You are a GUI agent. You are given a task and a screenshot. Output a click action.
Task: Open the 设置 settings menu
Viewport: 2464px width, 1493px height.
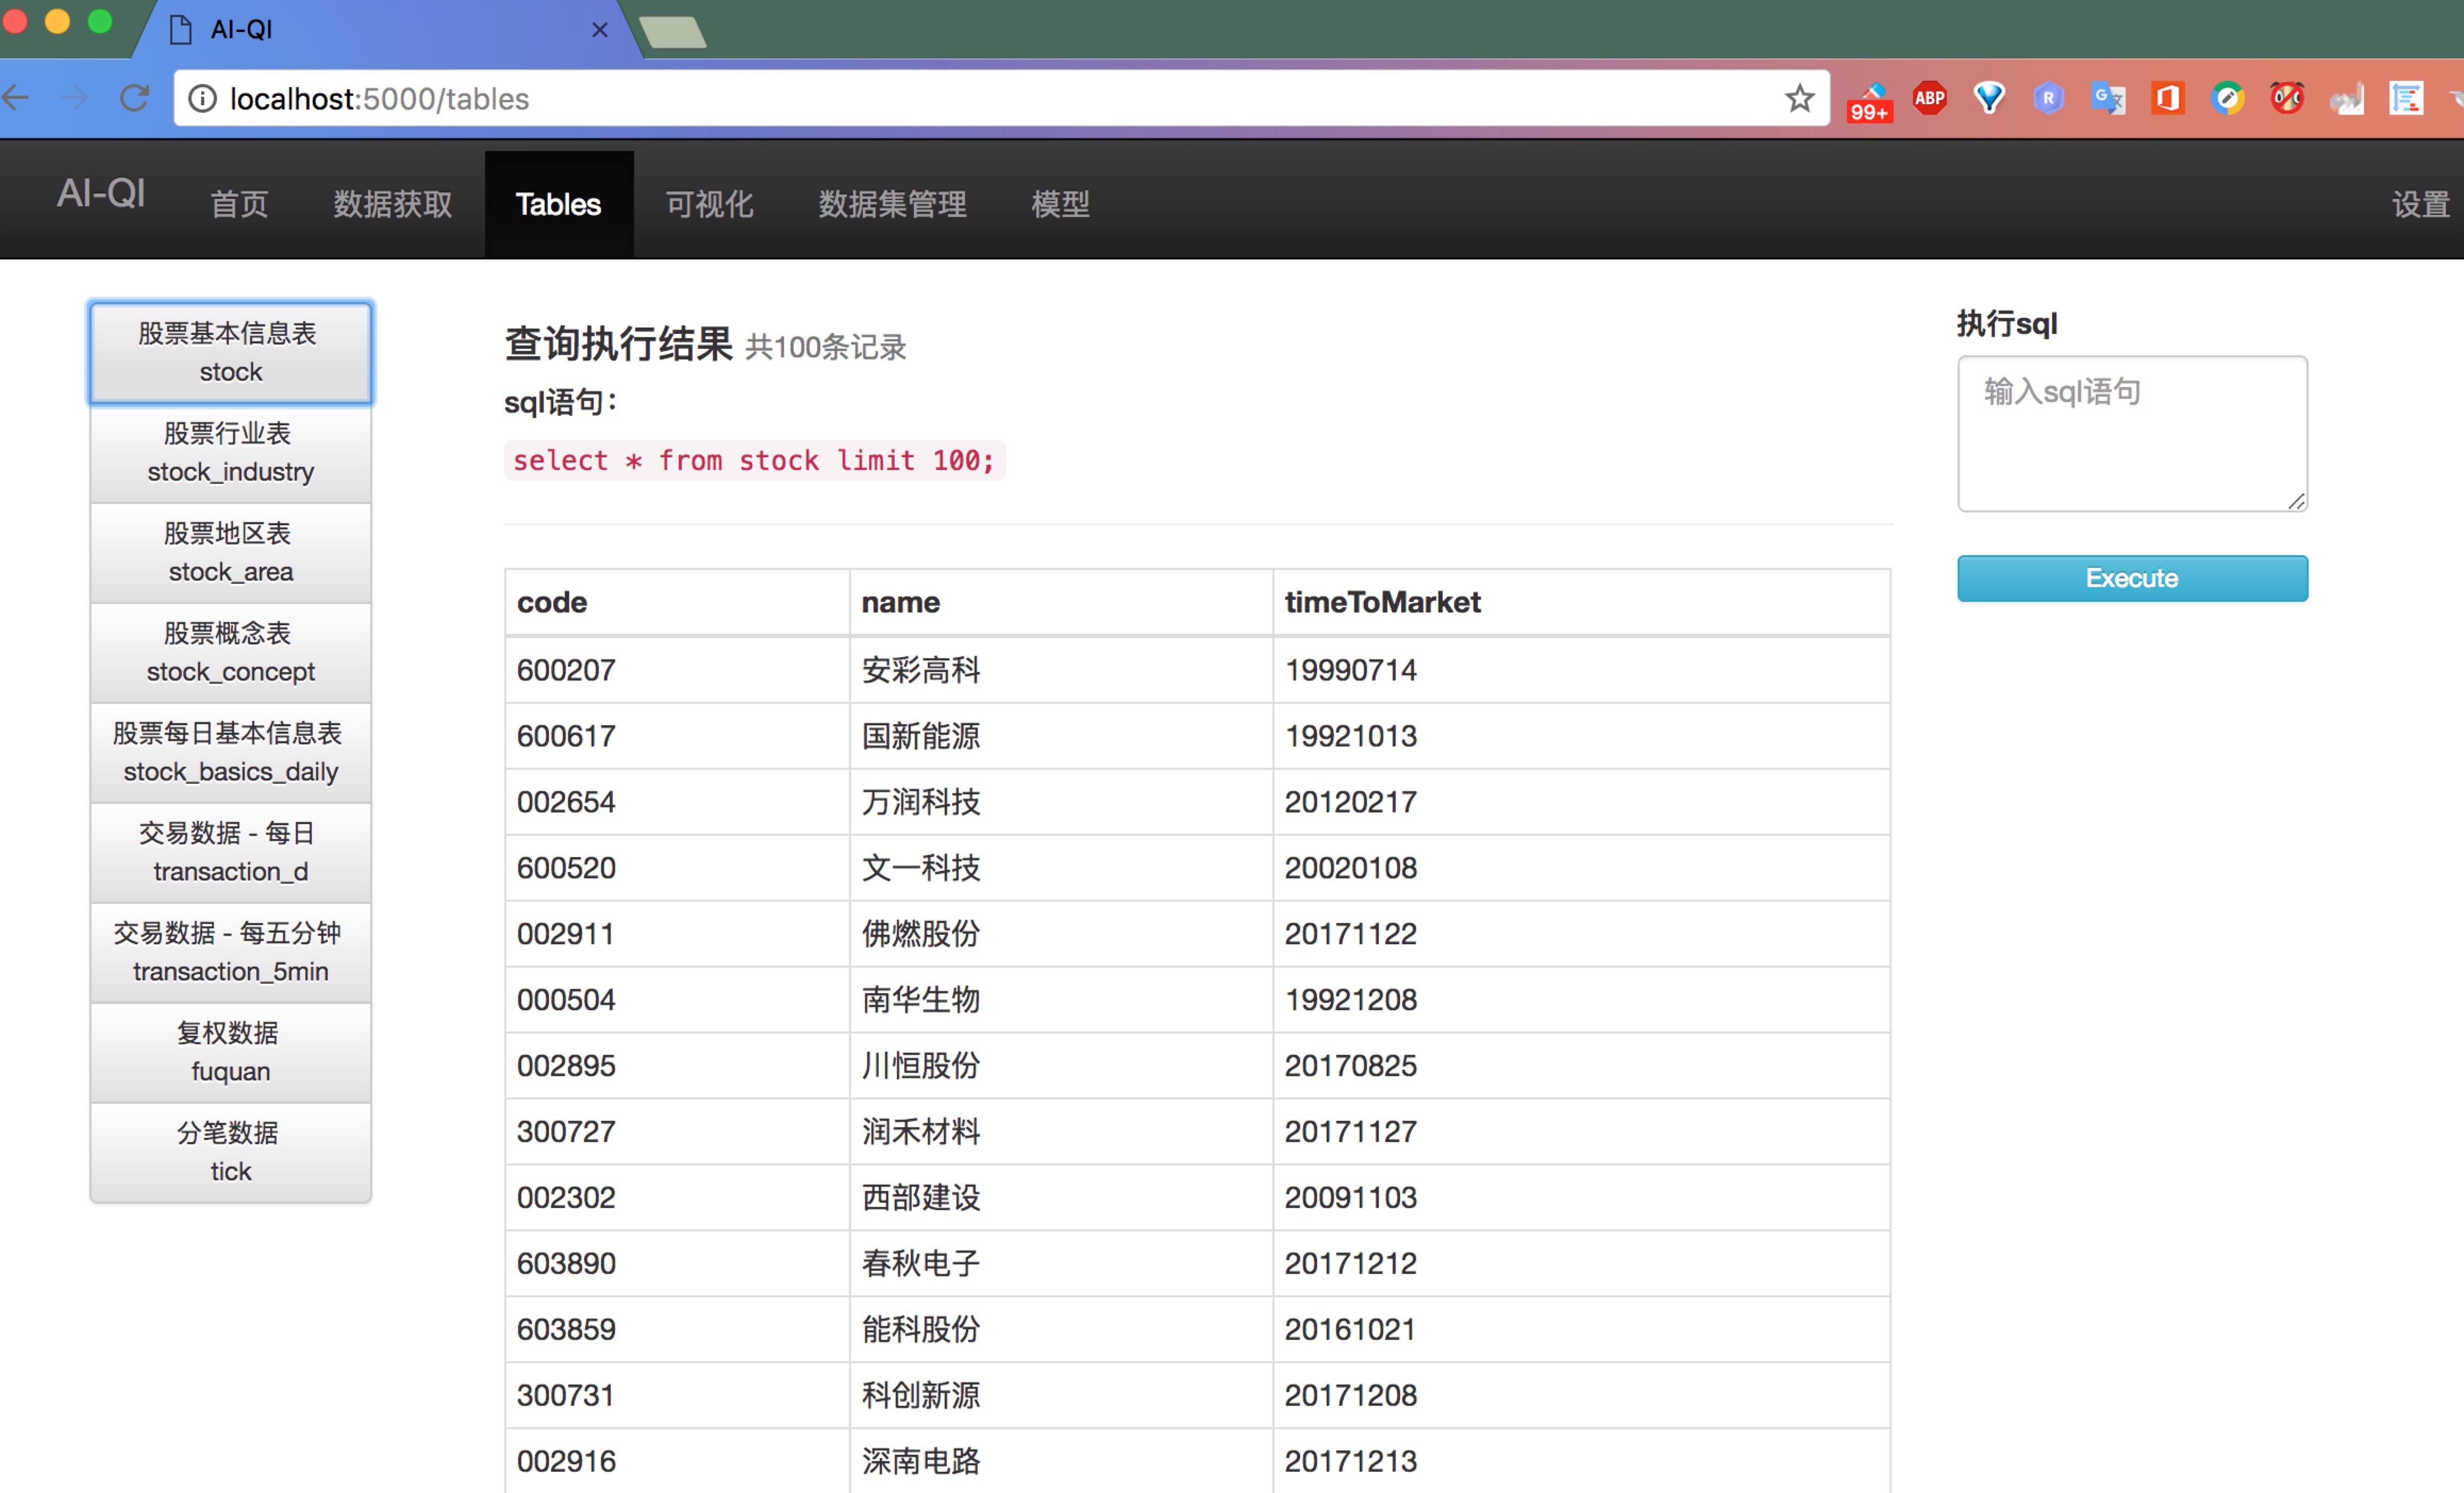[2419, 205]
